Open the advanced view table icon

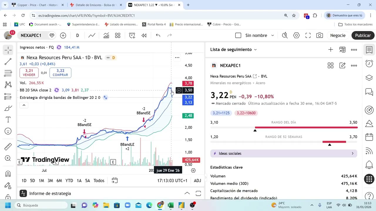[343, 50]
